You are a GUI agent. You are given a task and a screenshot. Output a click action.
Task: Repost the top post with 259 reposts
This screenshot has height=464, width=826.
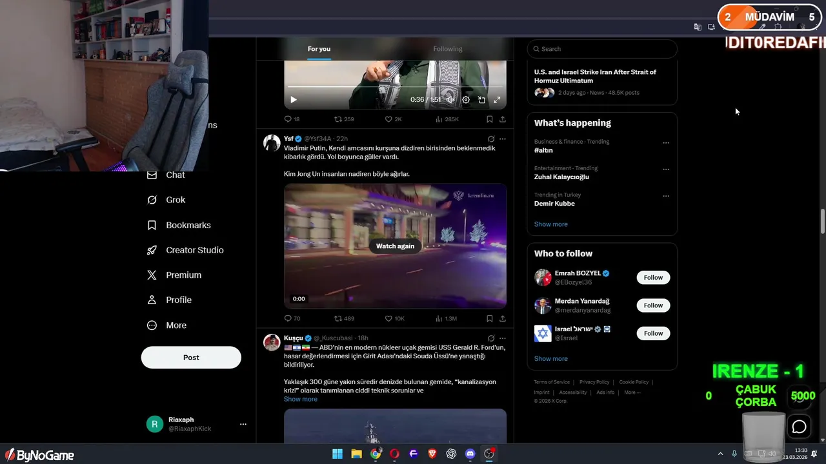click(x=344, y=119)
